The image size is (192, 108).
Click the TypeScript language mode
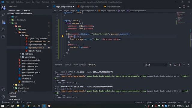click(172, 102)
